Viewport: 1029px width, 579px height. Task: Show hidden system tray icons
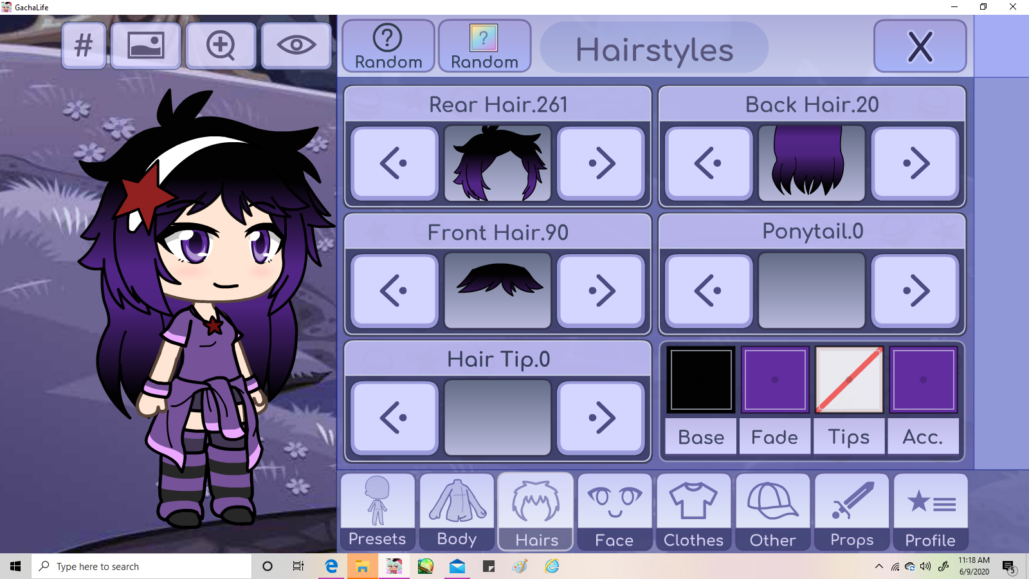(879, 566)
